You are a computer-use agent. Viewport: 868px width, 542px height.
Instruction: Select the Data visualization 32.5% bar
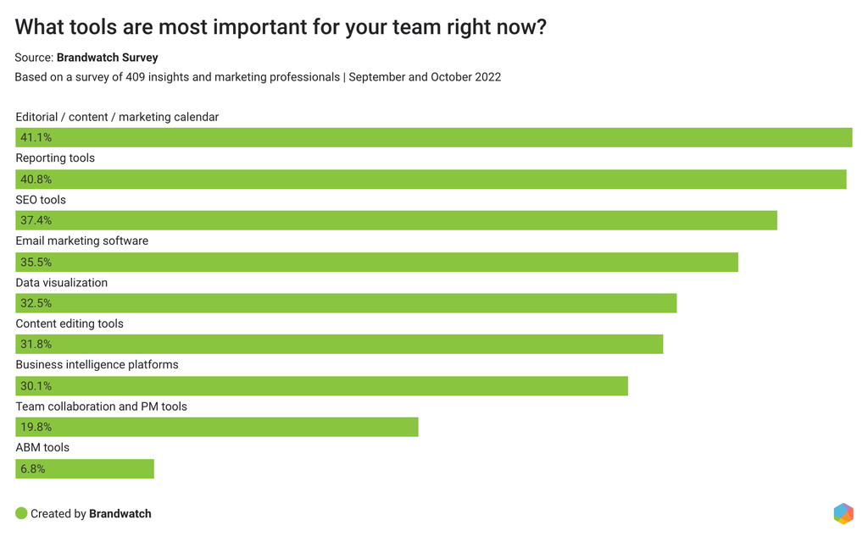(x=346, y=303)
